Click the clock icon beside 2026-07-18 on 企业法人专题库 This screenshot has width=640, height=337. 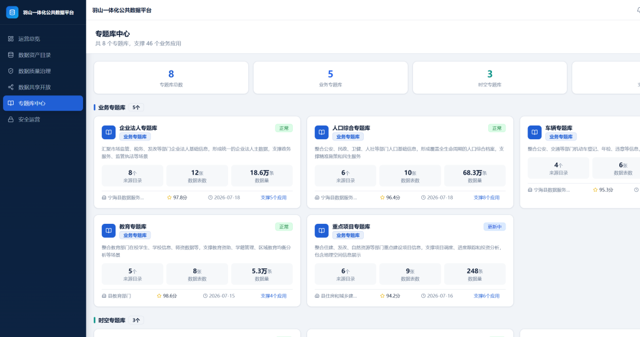210,197
